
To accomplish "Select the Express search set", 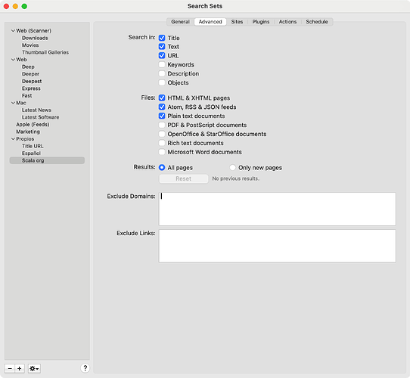I will pos(31,88).
